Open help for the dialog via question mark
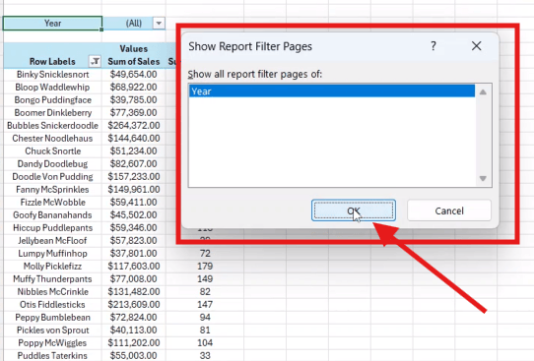Viewport: 534px width, 361px height. pos(433,46)
